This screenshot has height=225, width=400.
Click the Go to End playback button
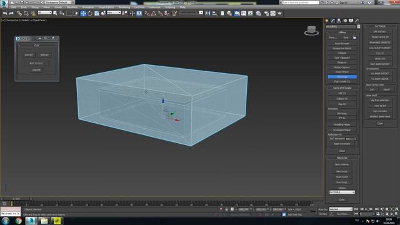(x=376, y=209)
